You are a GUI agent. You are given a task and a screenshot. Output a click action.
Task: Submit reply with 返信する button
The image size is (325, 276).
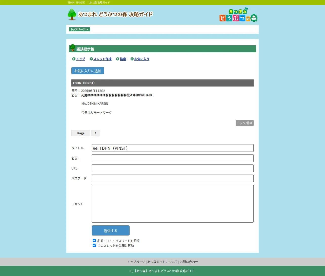(x=111, y=230)
